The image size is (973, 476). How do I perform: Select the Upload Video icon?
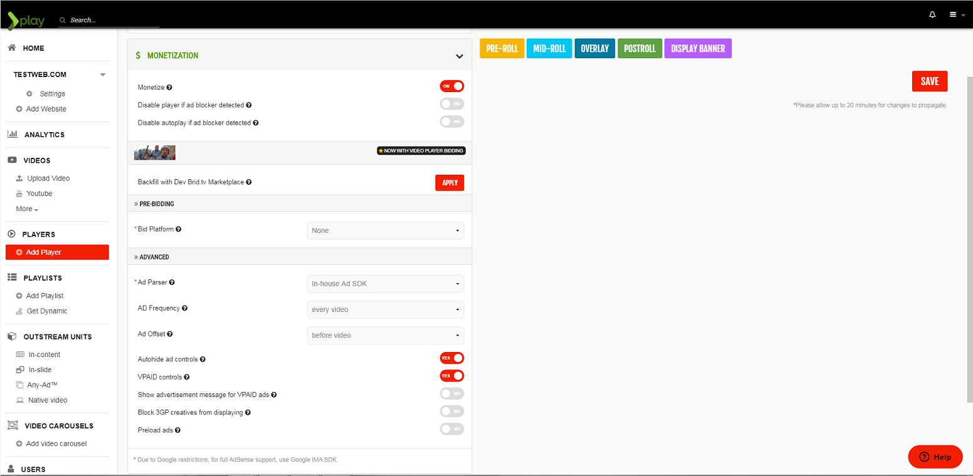20,178
